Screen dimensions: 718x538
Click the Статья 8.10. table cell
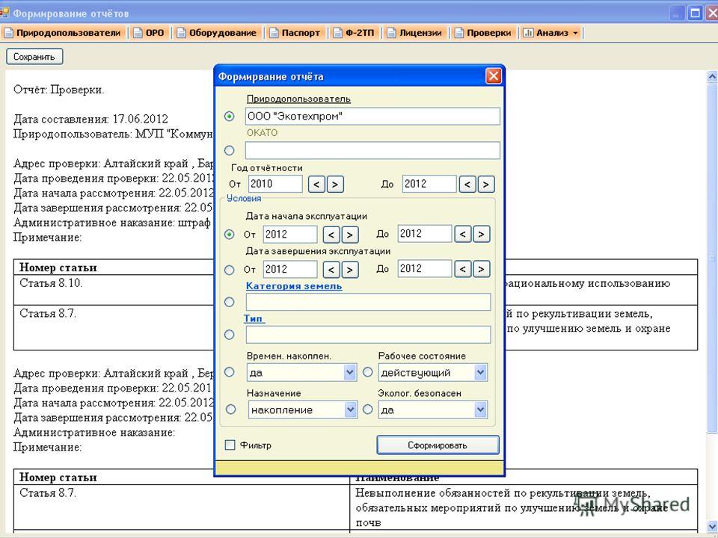pyautogui.click(x=114, y=290)
